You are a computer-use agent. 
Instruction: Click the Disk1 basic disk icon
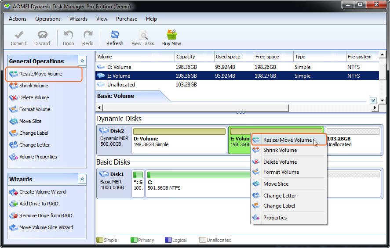[104, 174]
